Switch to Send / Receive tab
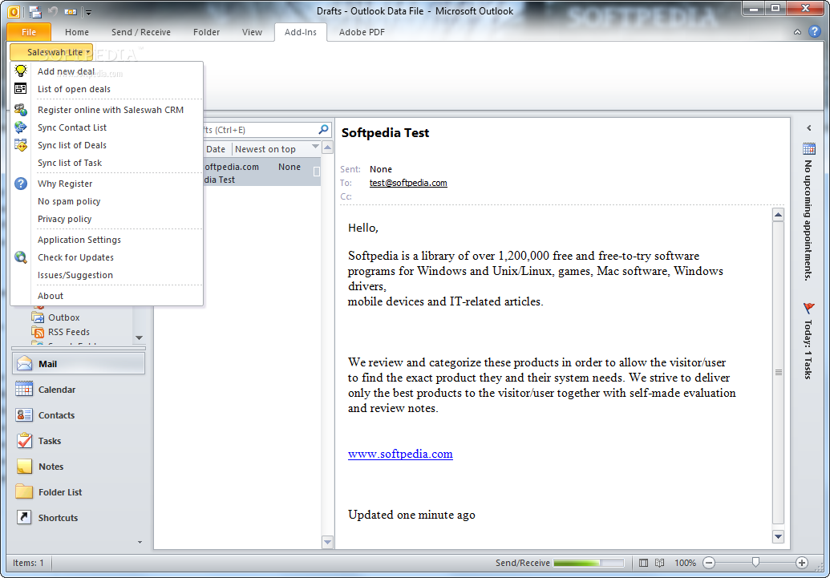Screen dimensions: 830x578 click(x=141, y=32)
